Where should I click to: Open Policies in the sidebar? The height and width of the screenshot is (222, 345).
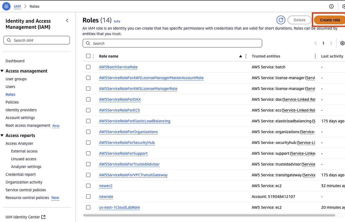coord(12,102)
